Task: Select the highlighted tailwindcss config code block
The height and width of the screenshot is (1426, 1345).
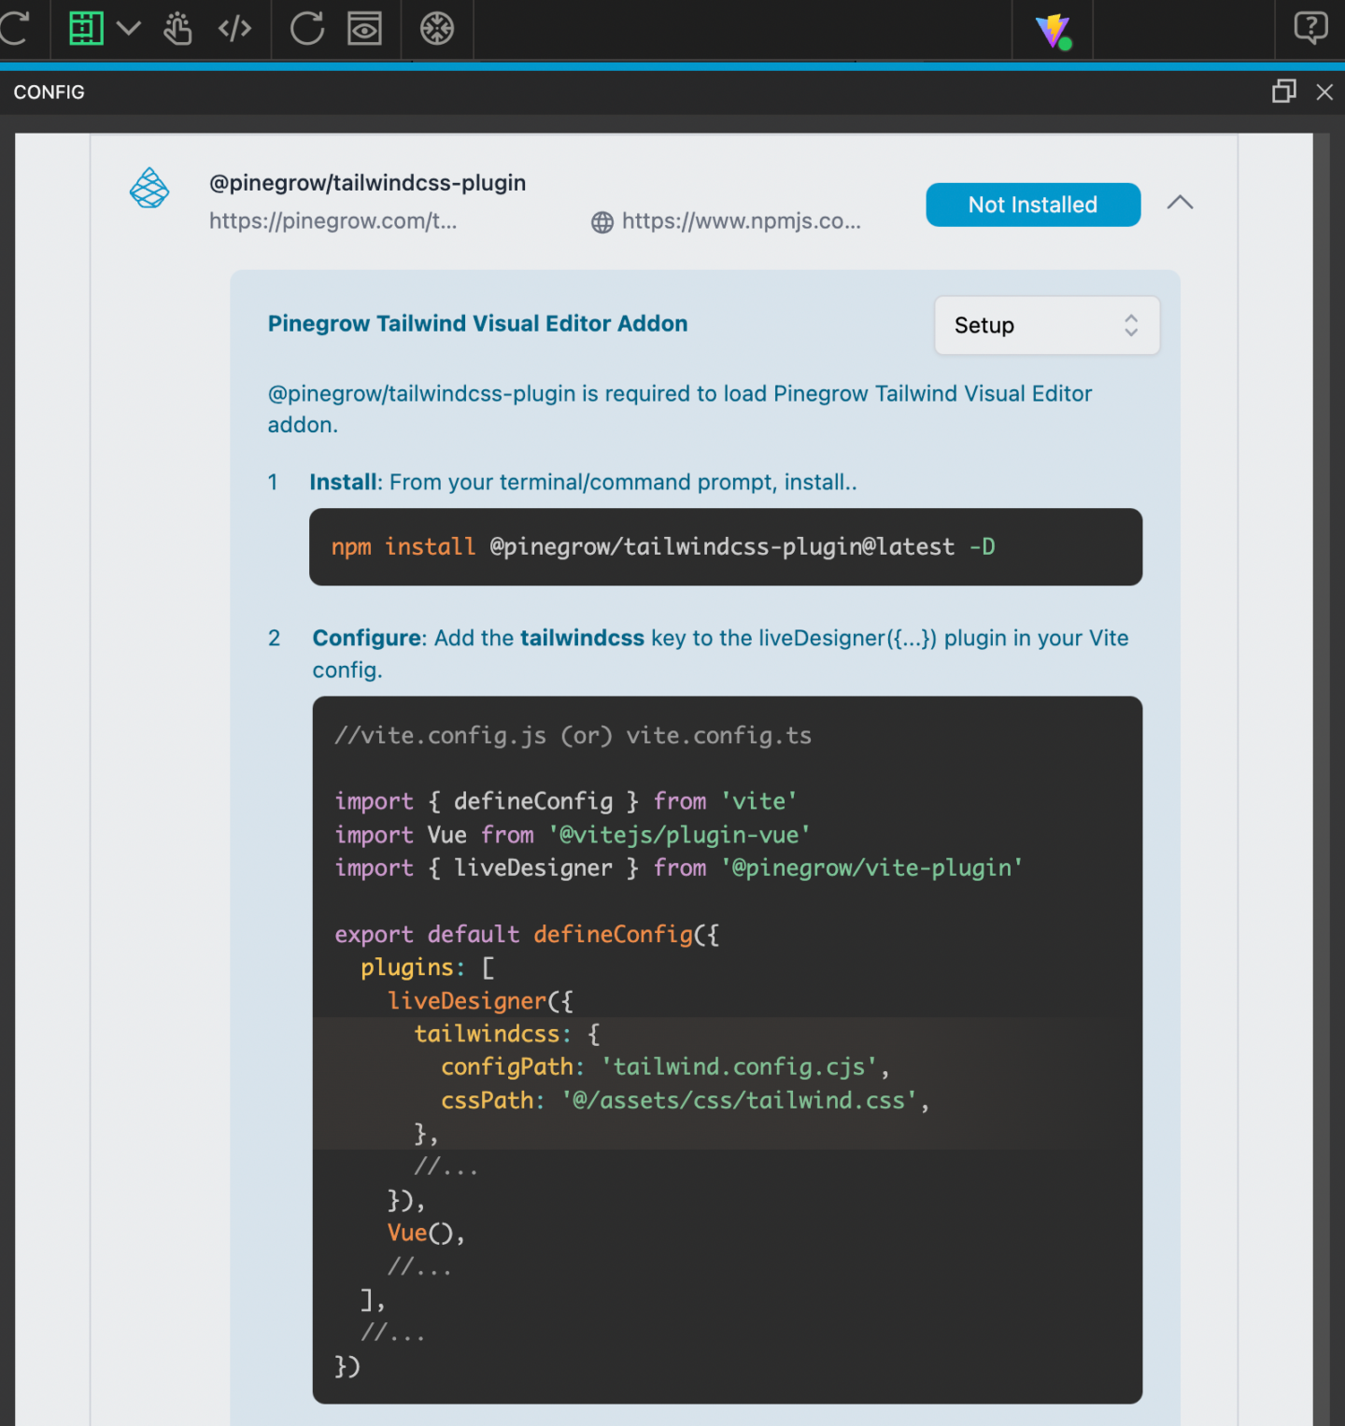Action: 654,1083
